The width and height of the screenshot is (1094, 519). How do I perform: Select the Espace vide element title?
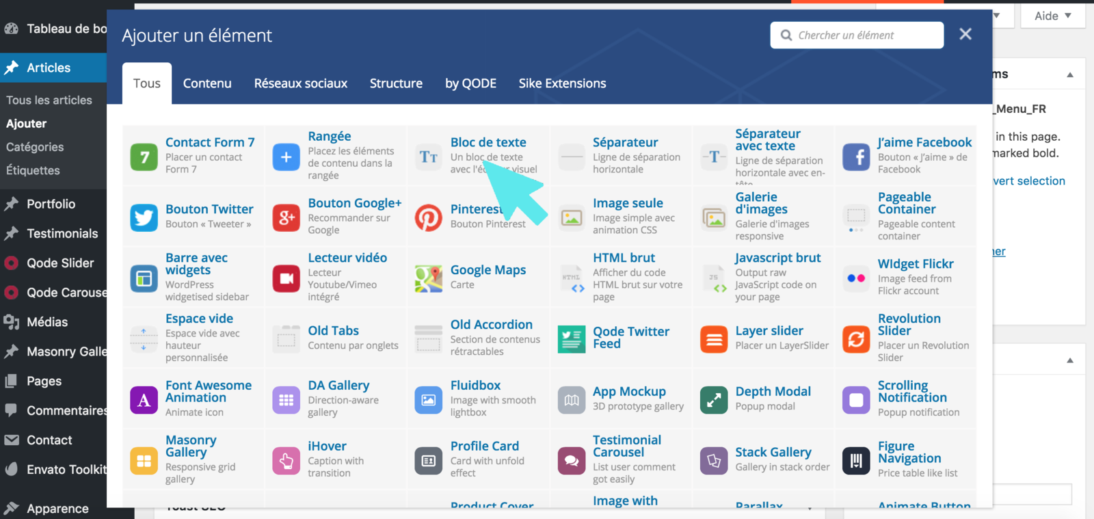(x=199, y=319)
